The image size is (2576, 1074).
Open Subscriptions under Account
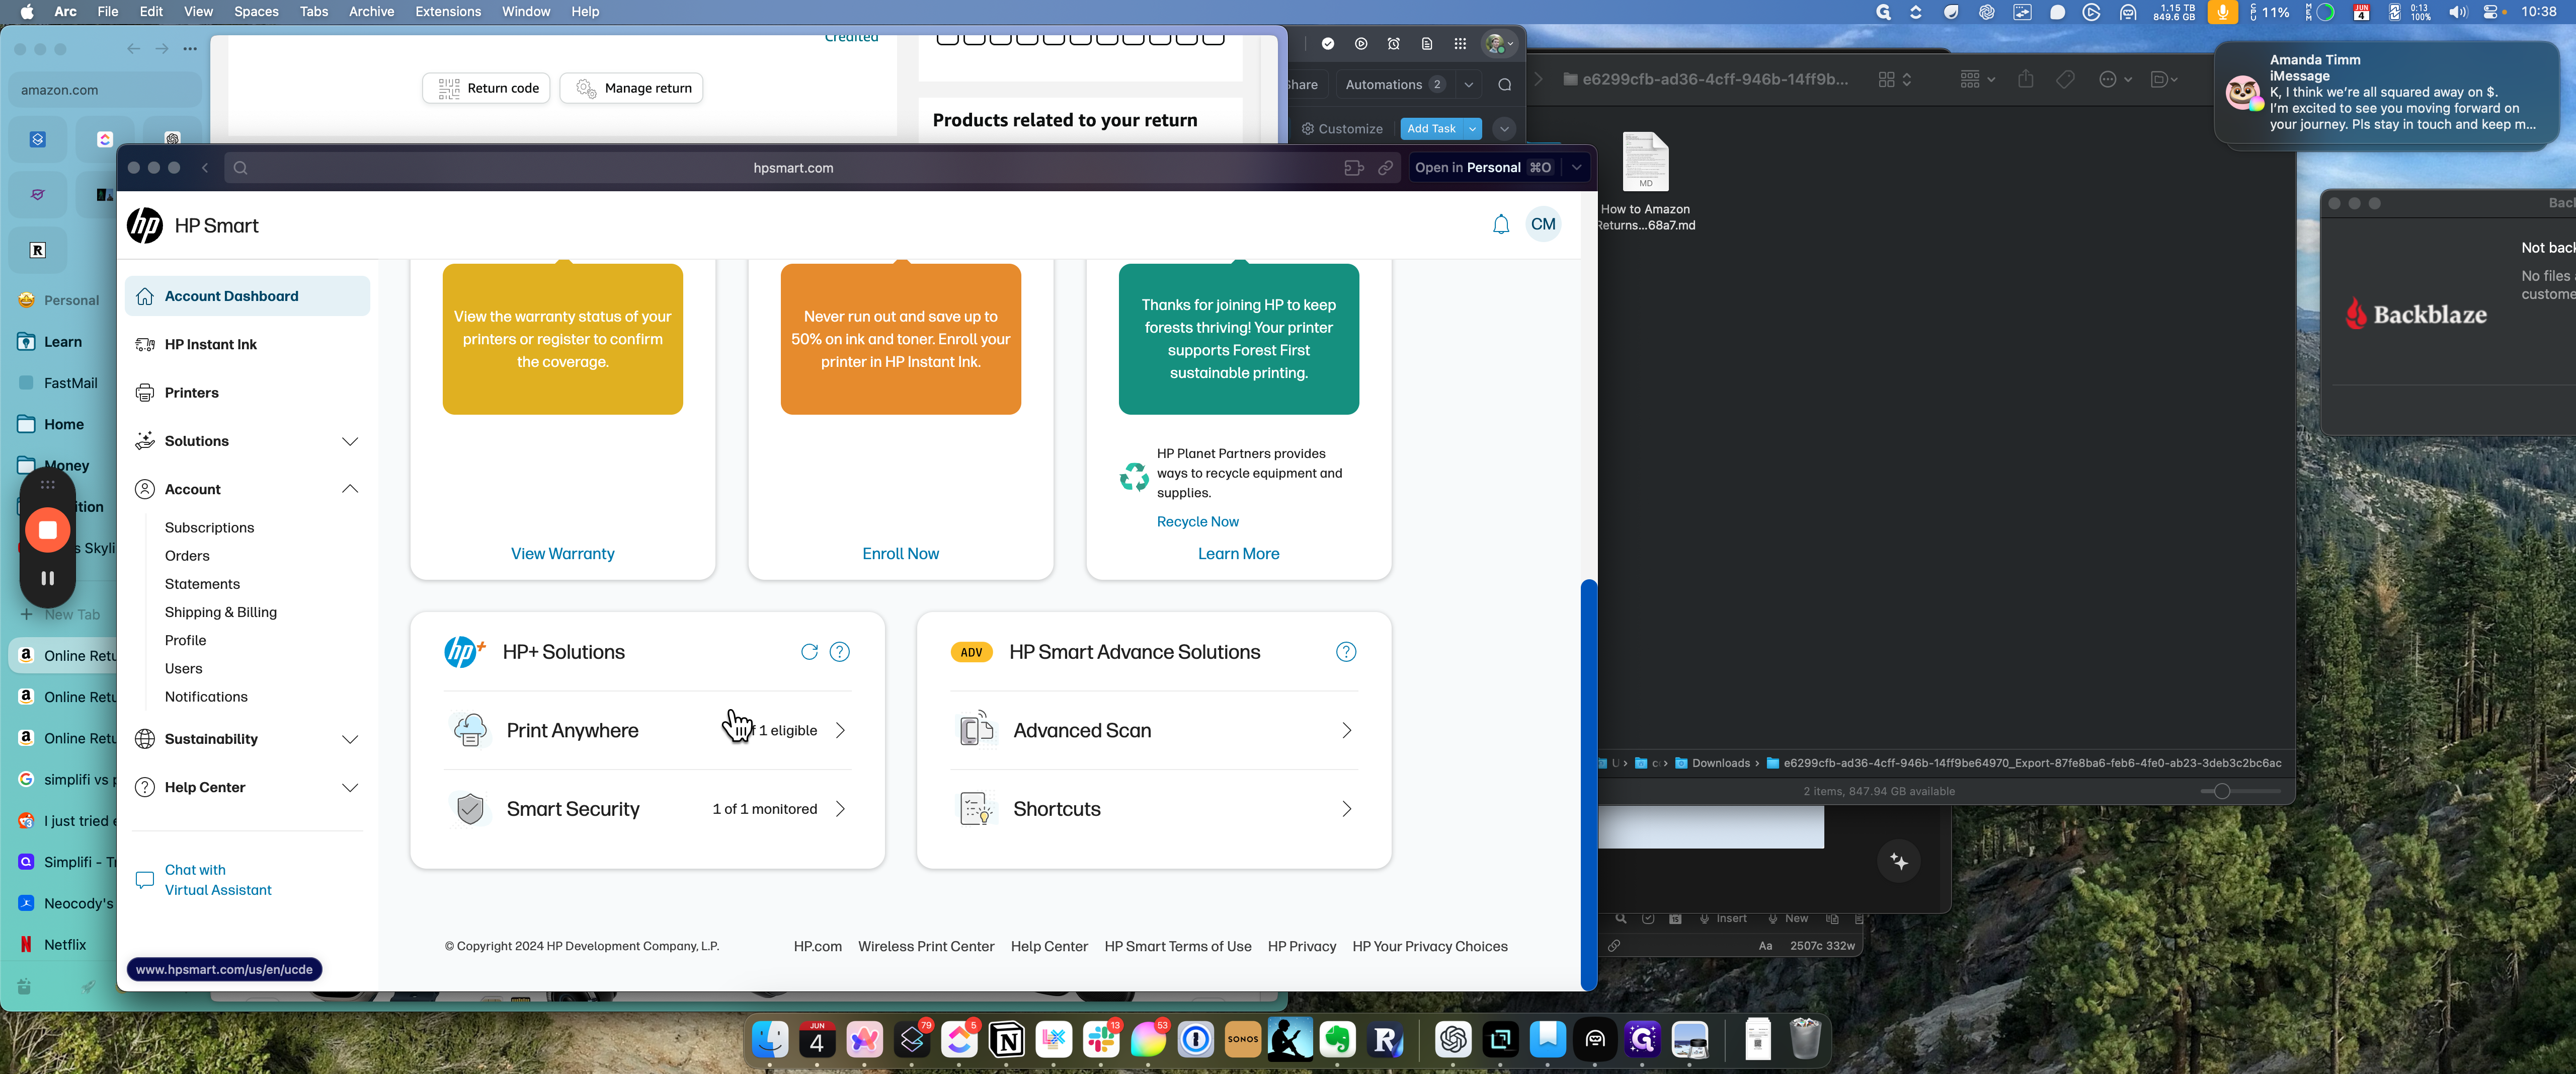[x=209, y=528]
